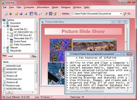137x100 pixels.
Task: Open a file with the folder icon
Action: click(x=16, y=14)
